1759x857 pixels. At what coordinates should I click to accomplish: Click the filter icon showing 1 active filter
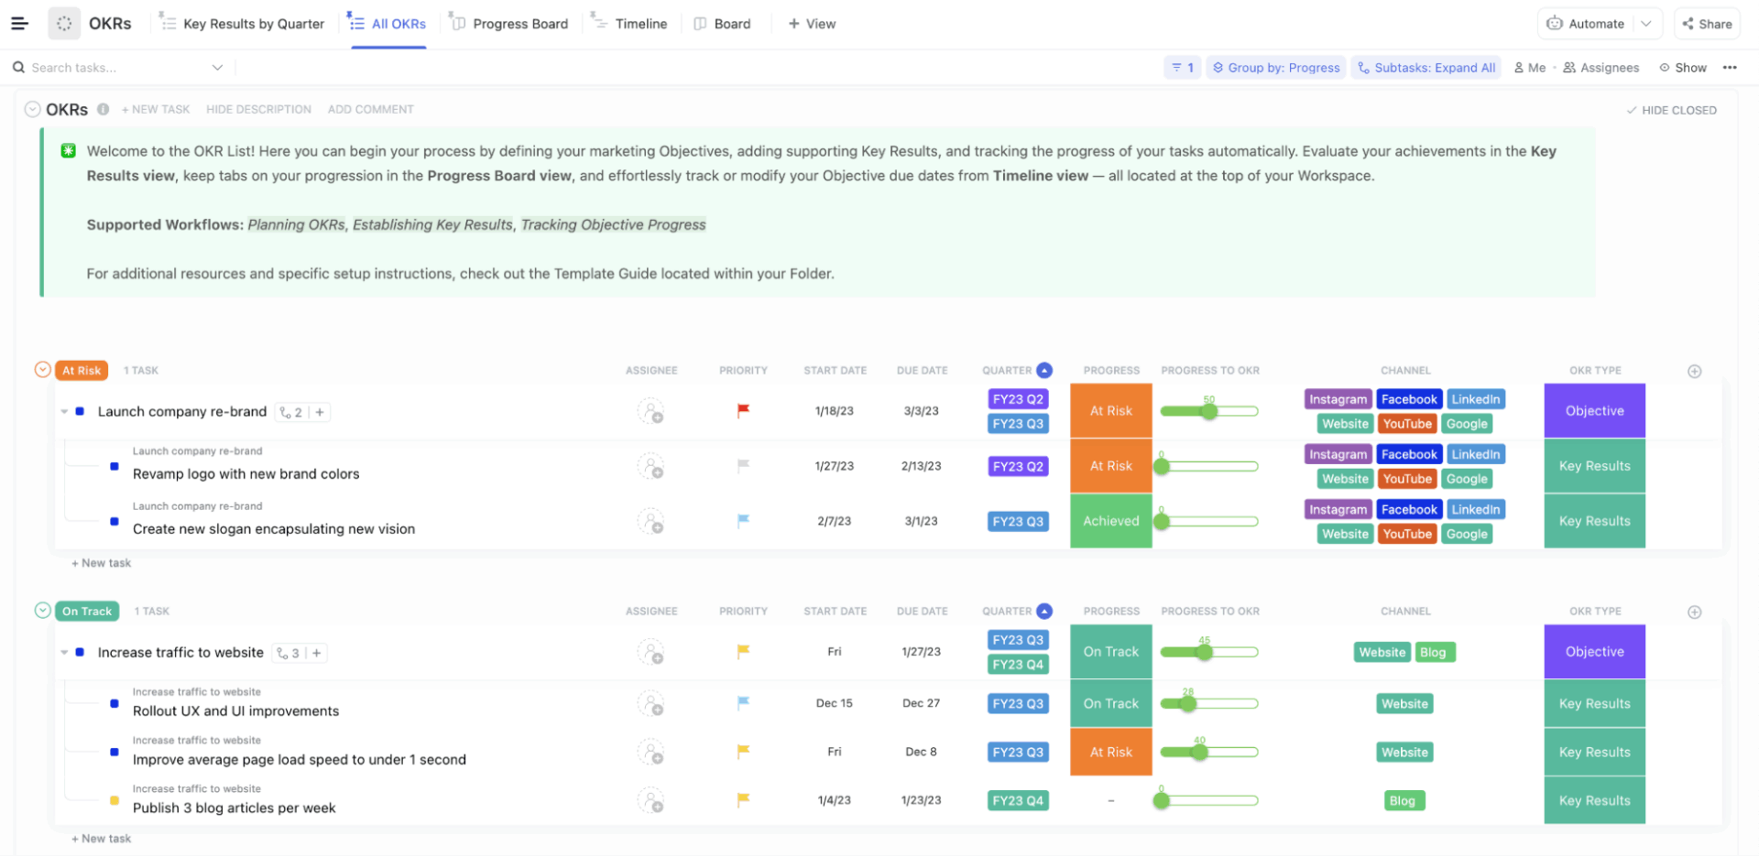tap(1182, 67)
